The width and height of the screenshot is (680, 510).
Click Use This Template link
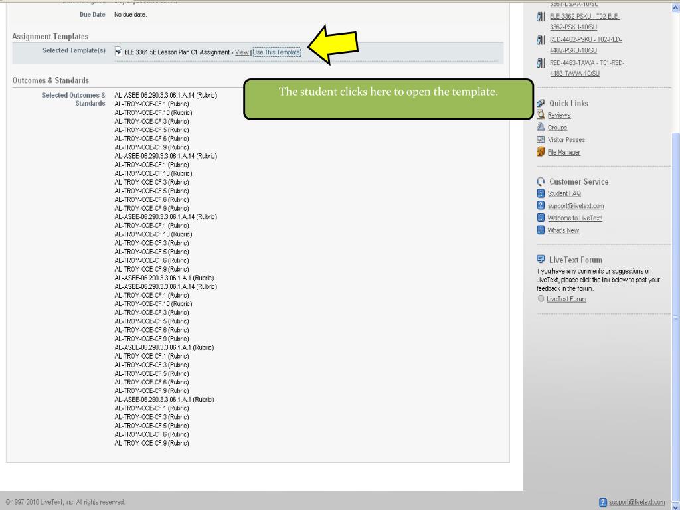click(277, 52)
